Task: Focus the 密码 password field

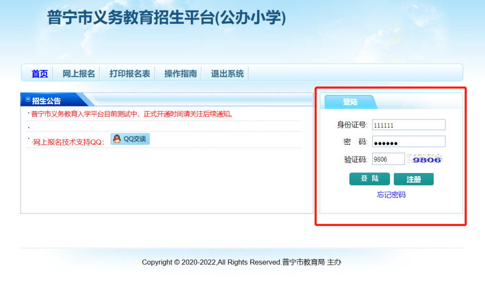Action: coord(409,141)
